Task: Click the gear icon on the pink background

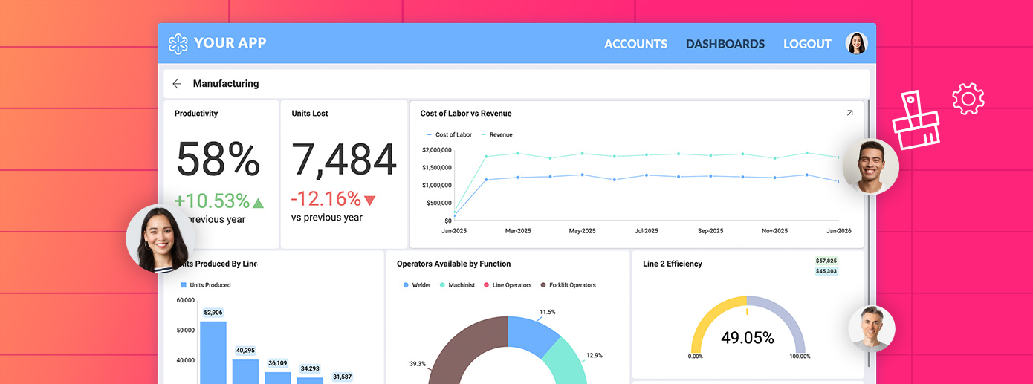Action: pos(968,99)
